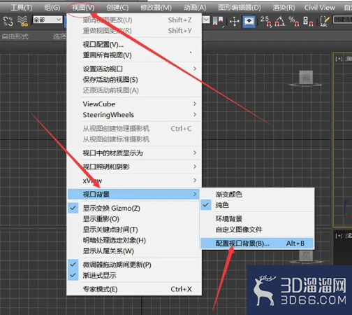Enable 显示关键点时间(T) option

tap(134, 230)
